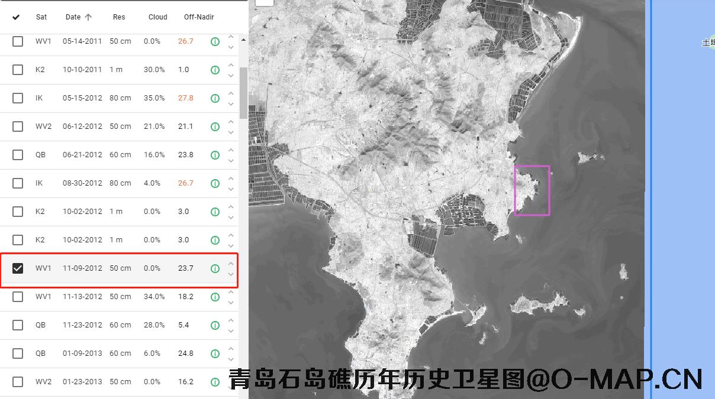This screenshot has height=399, width=715.
Task: Click info icon on the 11-13-2012 WV1 row
Action: pyautogui.click(x=215, y=297)
